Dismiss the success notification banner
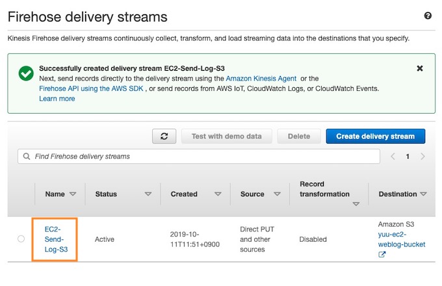 coord(420,68)
